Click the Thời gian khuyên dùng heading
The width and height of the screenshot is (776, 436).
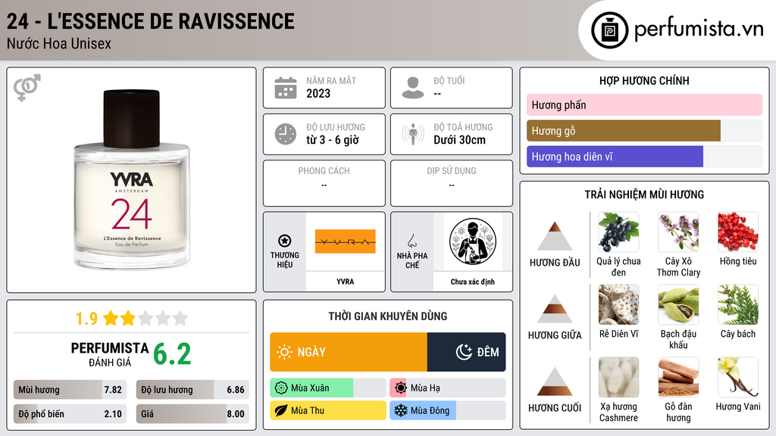388,316
